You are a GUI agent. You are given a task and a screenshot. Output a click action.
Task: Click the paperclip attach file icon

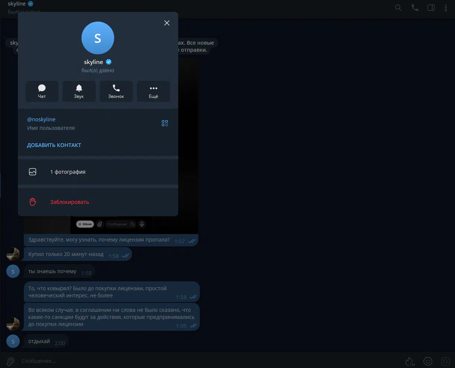10,361
